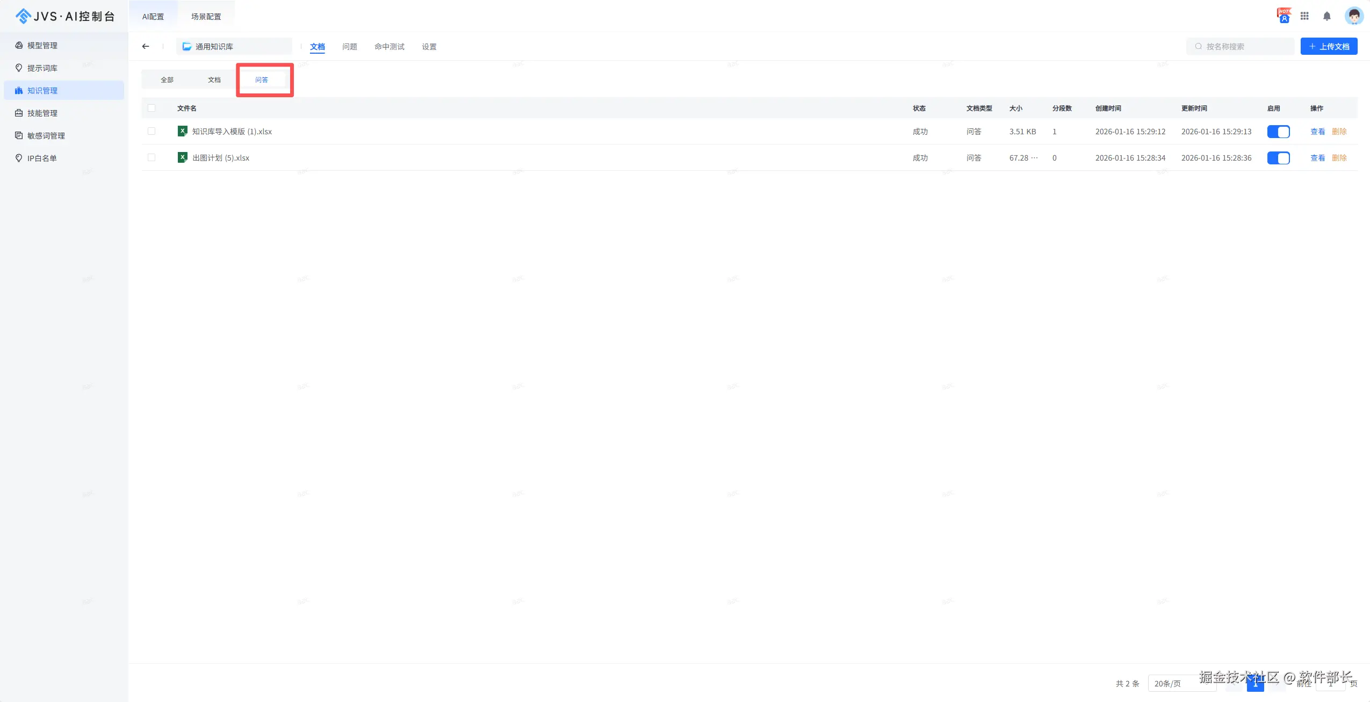Image resolution: width=1370 pixels, height=702 pixels.
Task: Open the apps grid icon
Action: [1304, 16]
